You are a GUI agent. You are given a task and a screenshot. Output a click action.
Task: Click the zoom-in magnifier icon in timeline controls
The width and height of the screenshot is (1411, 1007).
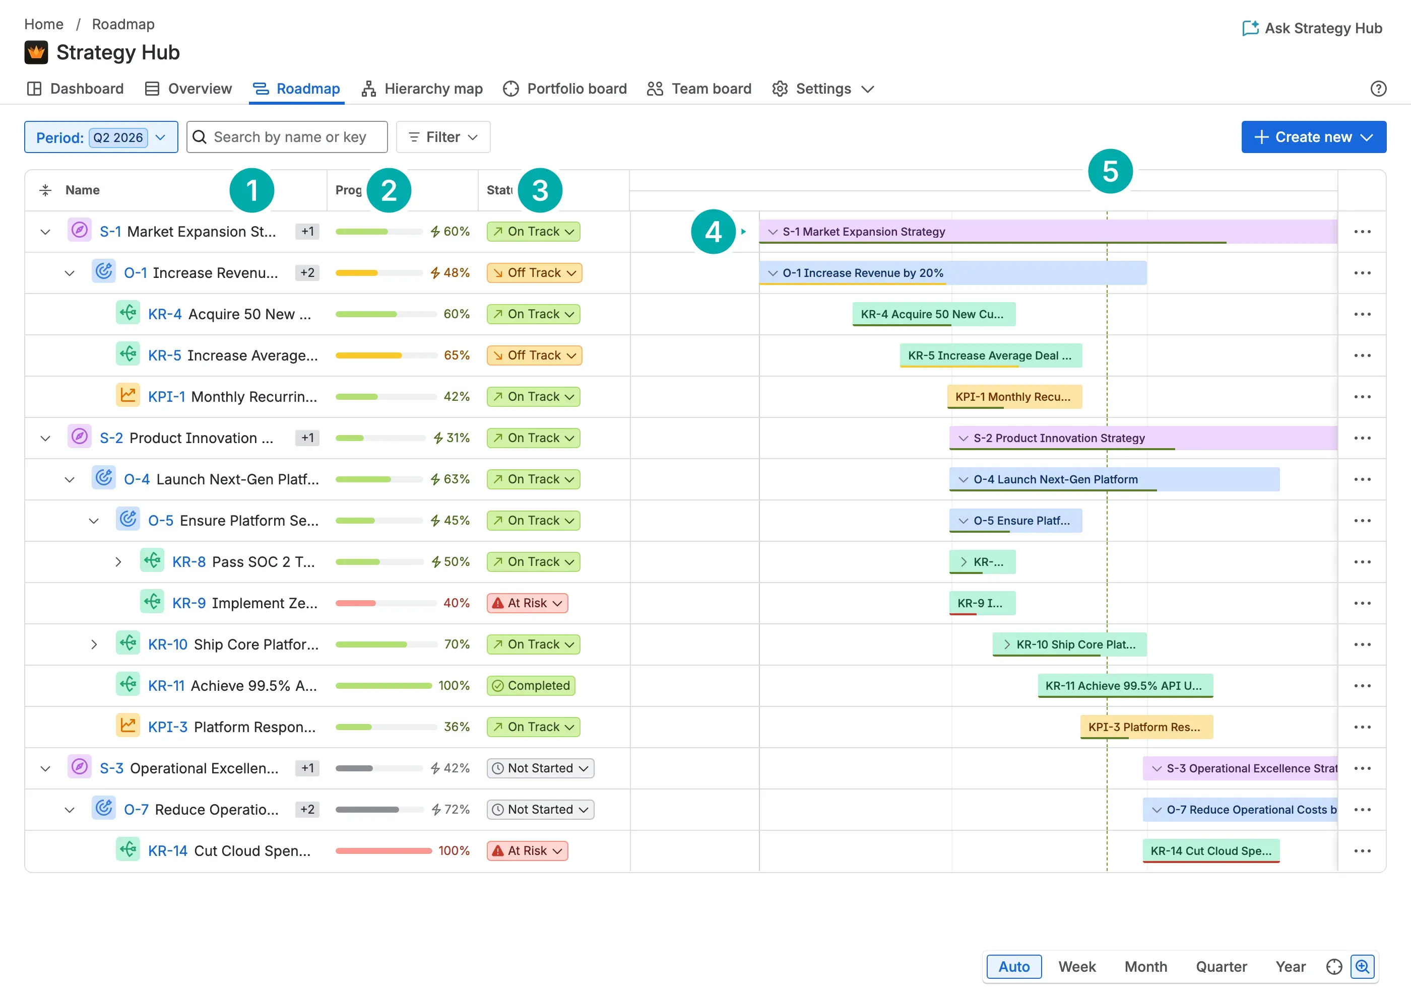click(x=1362, y=967)
